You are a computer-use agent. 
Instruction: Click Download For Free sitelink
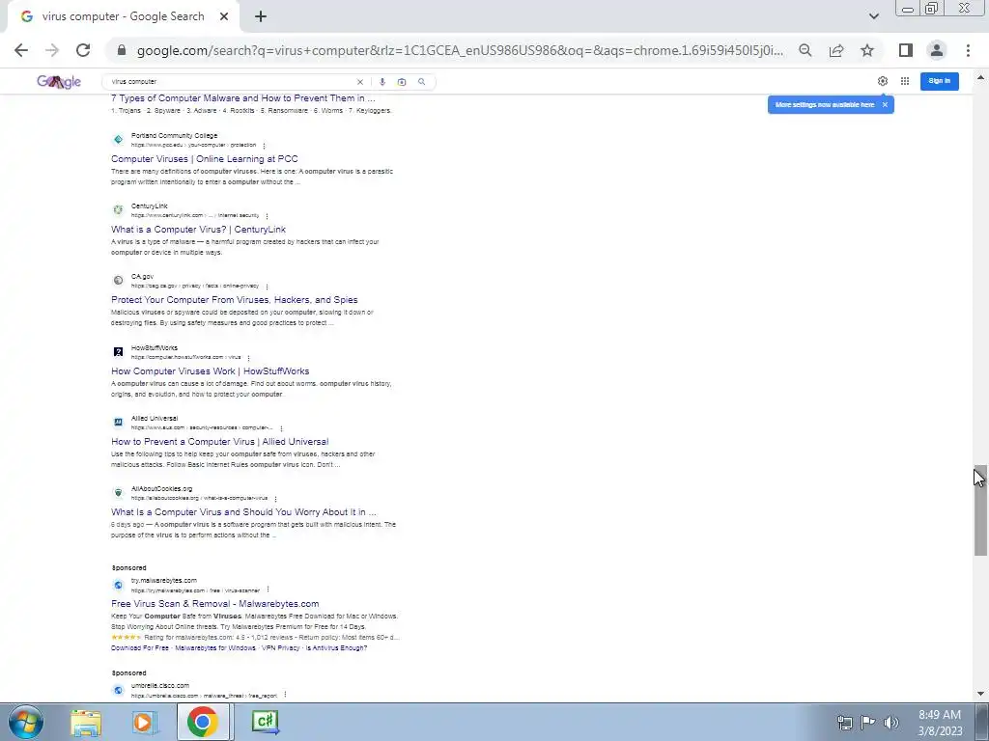coord(139,647)
